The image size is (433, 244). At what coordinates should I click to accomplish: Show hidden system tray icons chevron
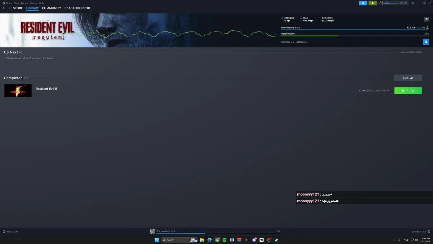click(394, 240)
